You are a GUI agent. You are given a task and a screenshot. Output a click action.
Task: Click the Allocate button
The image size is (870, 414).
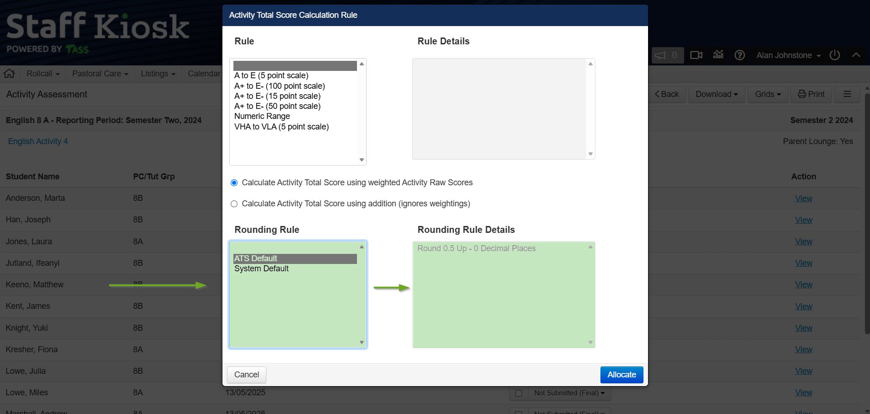pos(621,375)
